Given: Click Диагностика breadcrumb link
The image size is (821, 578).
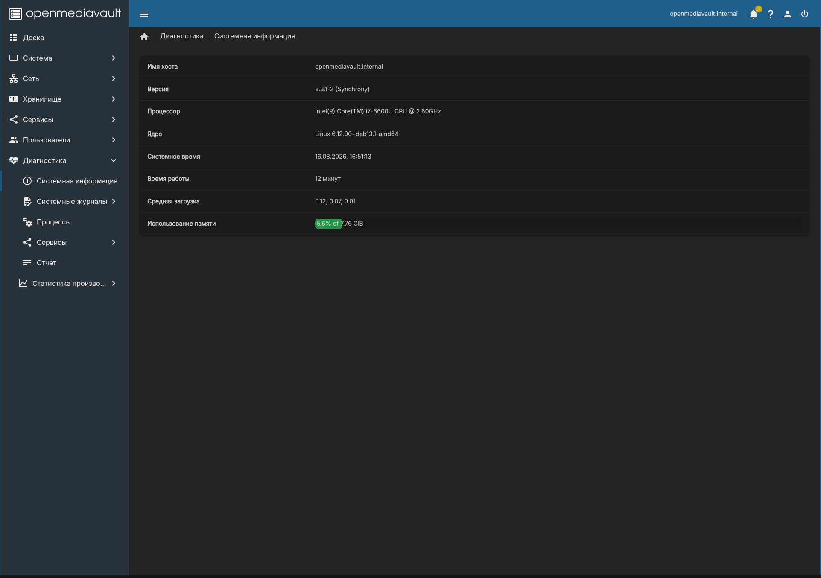Looking at the screenshot, I should [x=182, y=36].
